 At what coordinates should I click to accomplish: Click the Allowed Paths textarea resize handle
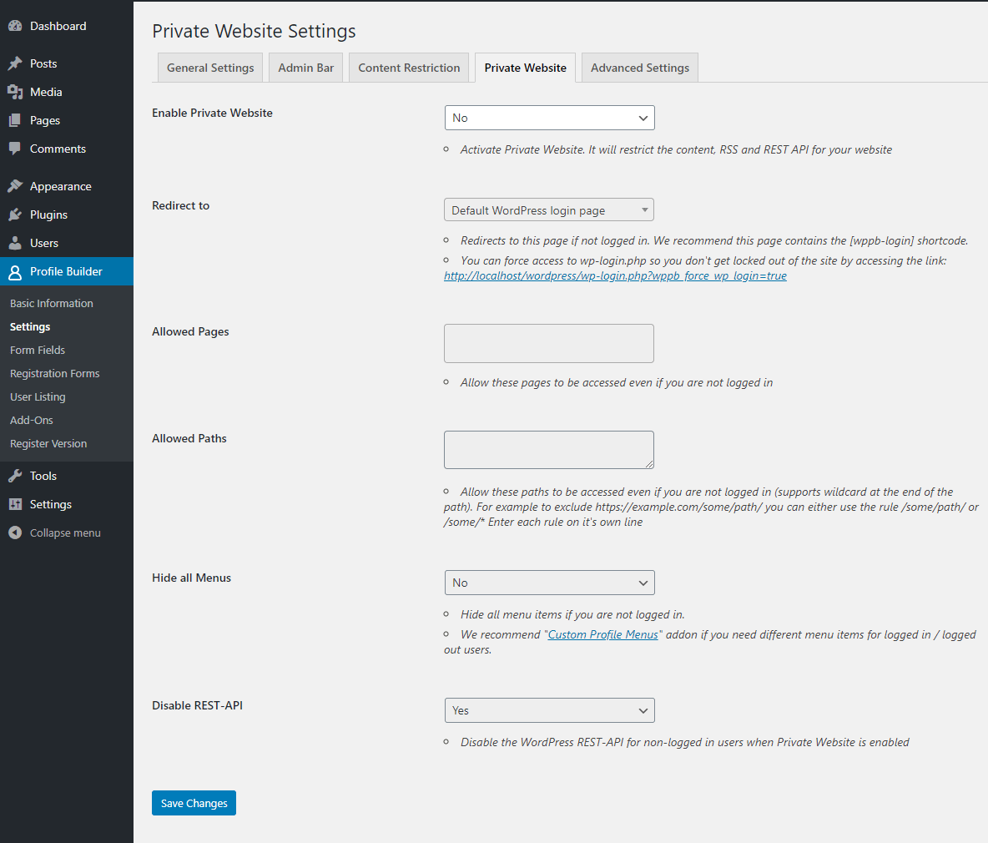[x=649, y=464]
